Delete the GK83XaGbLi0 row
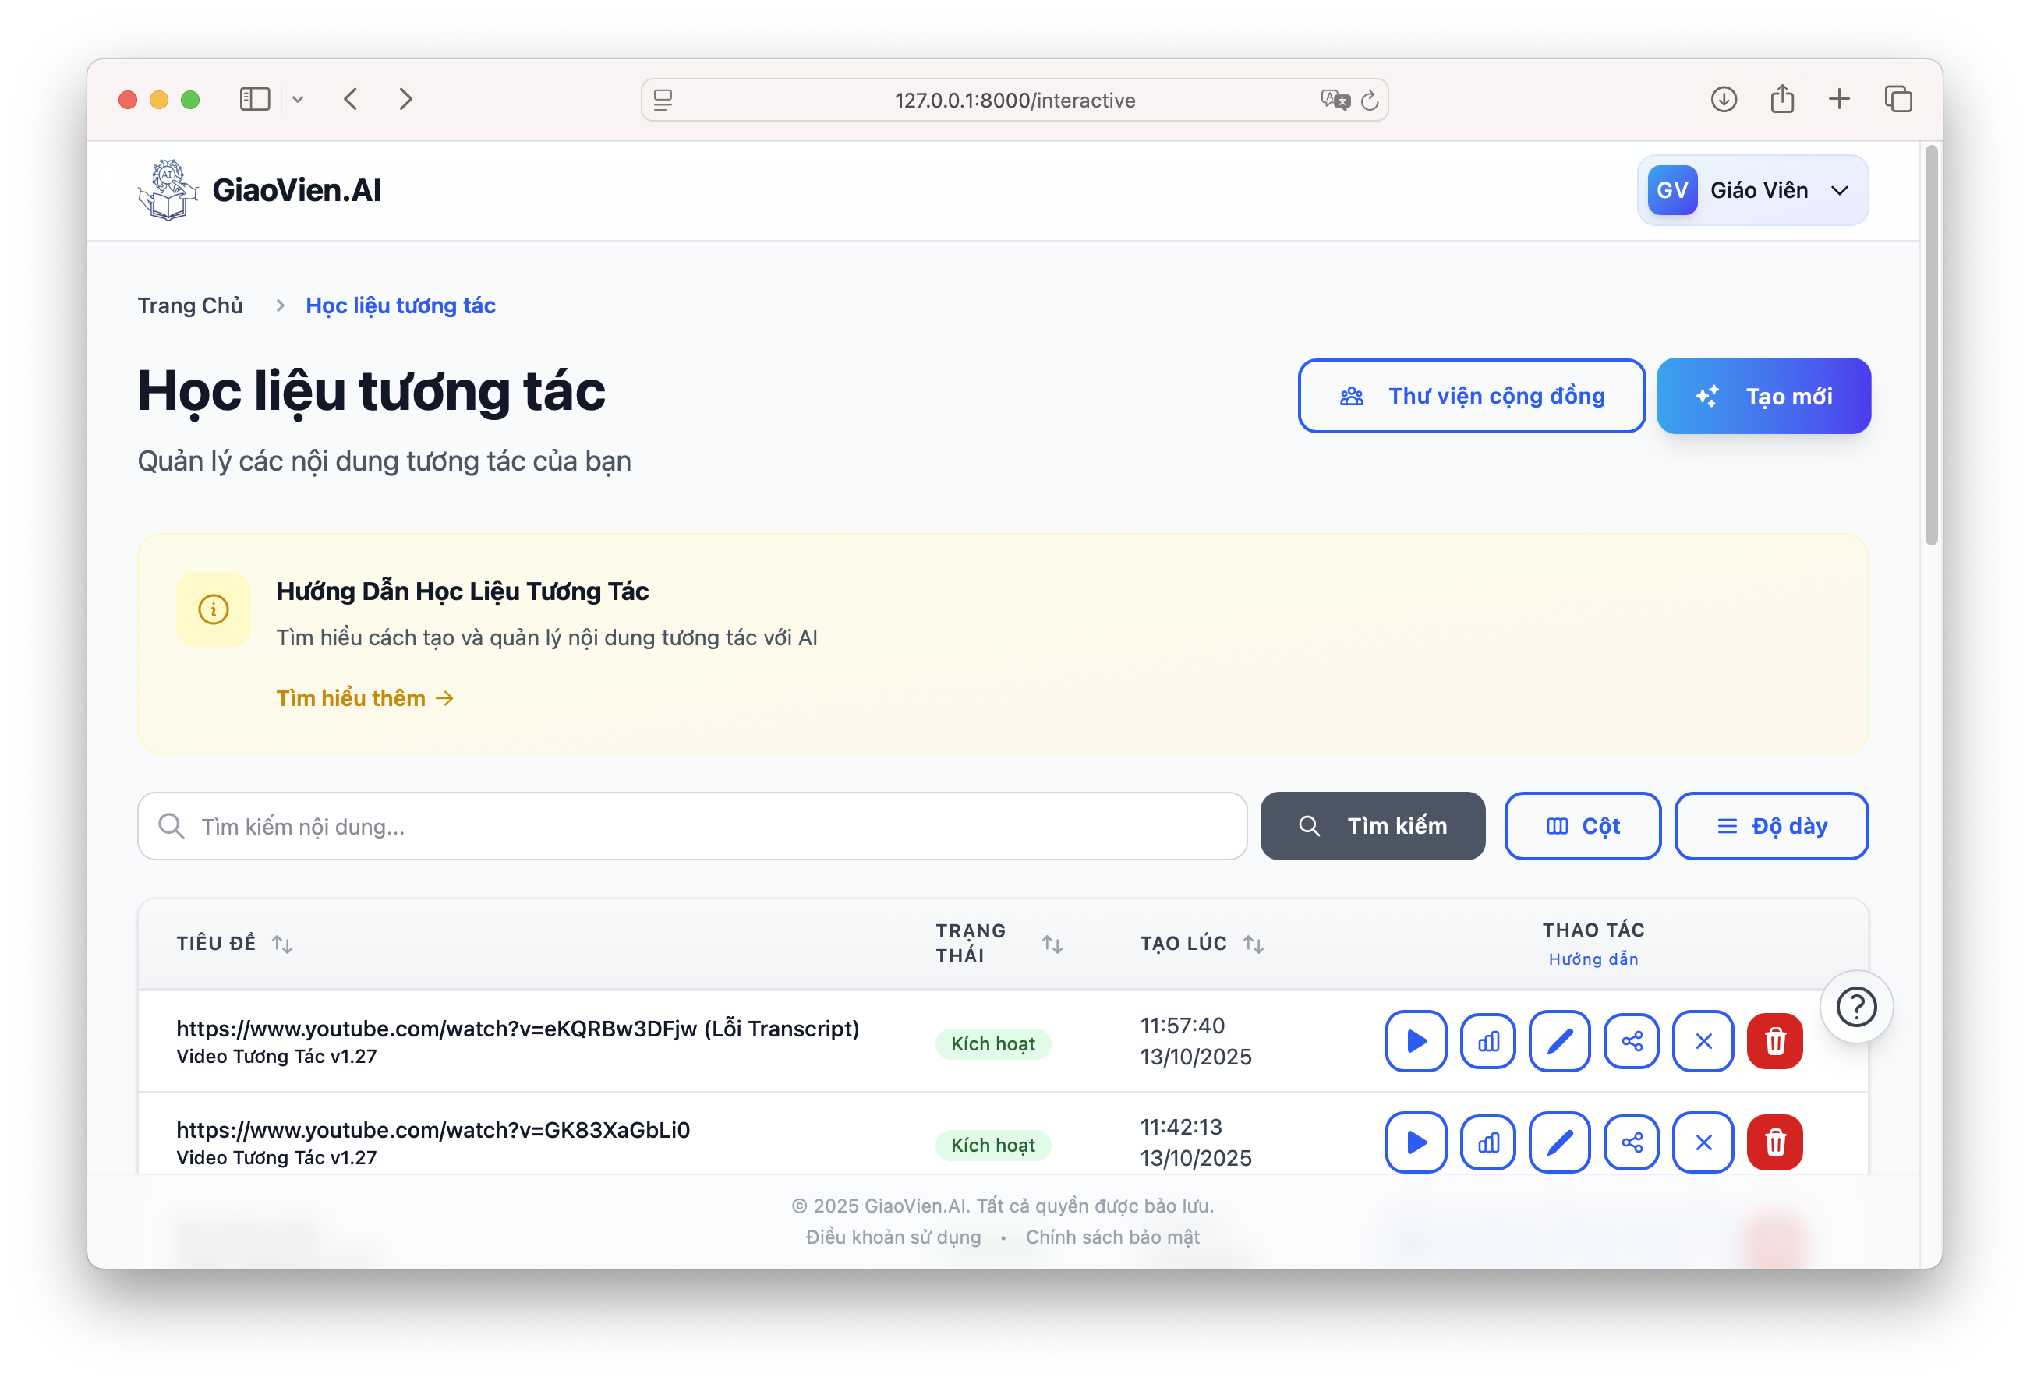2030x1384 pixels. click(1775, 1142)
